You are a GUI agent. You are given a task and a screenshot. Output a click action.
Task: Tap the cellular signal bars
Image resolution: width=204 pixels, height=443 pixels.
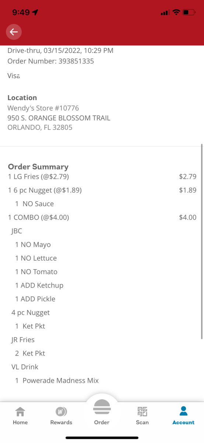click(165, 13)
